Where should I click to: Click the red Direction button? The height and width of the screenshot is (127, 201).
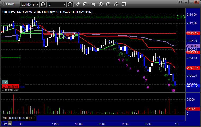(x=10, y=86)
